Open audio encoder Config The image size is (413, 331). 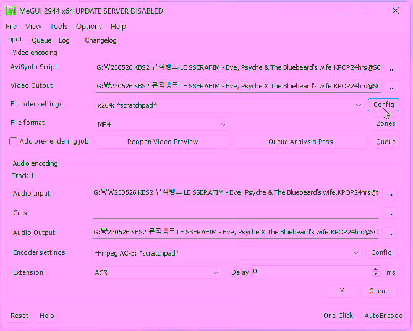tap(381, 252)
